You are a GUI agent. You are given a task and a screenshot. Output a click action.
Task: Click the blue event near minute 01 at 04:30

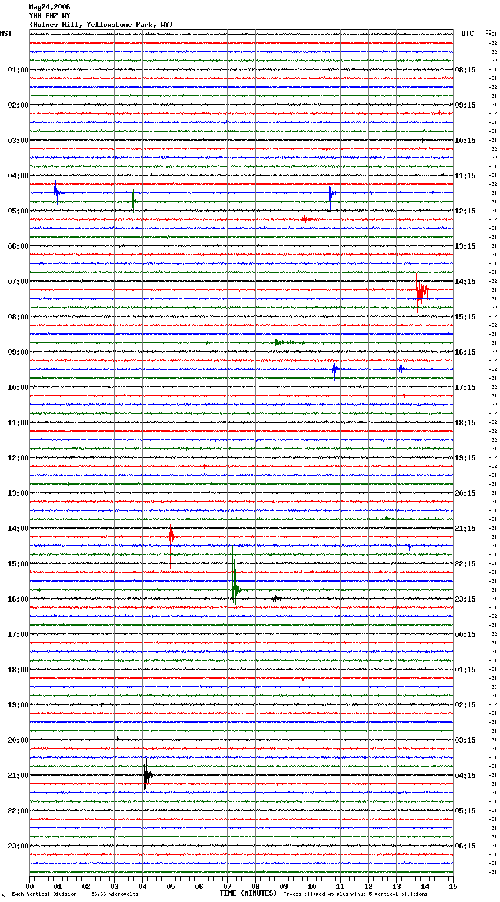[56, 192]
